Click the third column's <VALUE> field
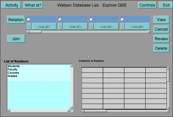The image size is (173, 117). tap(106, 26)
